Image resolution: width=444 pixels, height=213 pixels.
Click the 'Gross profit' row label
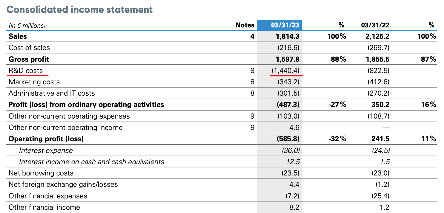pos(29,59)
